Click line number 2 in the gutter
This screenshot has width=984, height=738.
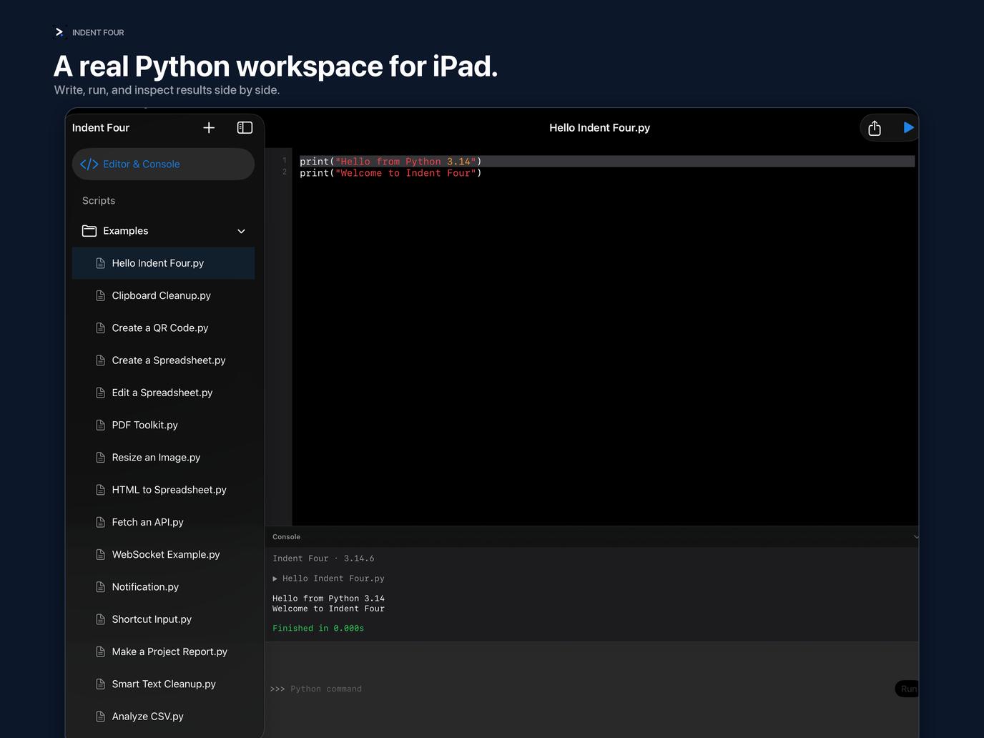pyautogui.click(x=285, y=172)
